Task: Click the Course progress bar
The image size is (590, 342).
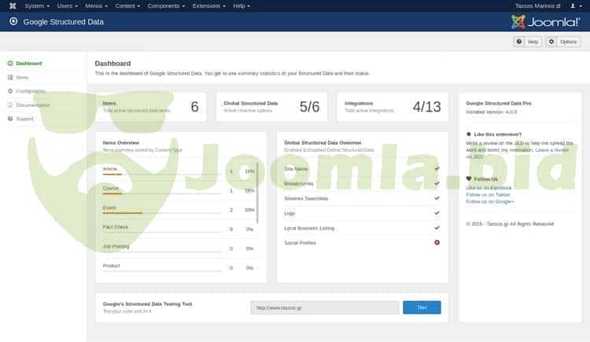Action: (x=162, y=193)
